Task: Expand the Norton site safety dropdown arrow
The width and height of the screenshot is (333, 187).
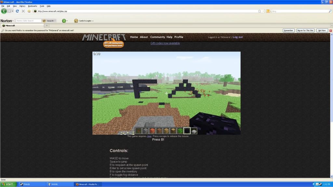Action: [67, 21]
